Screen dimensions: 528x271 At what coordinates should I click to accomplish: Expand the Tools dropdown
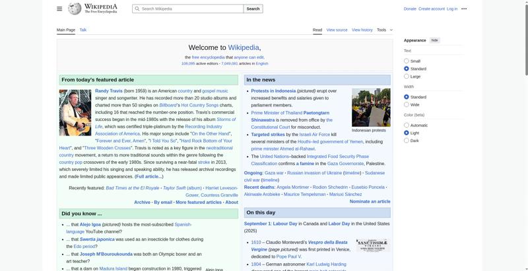click(x=385, y=30)
